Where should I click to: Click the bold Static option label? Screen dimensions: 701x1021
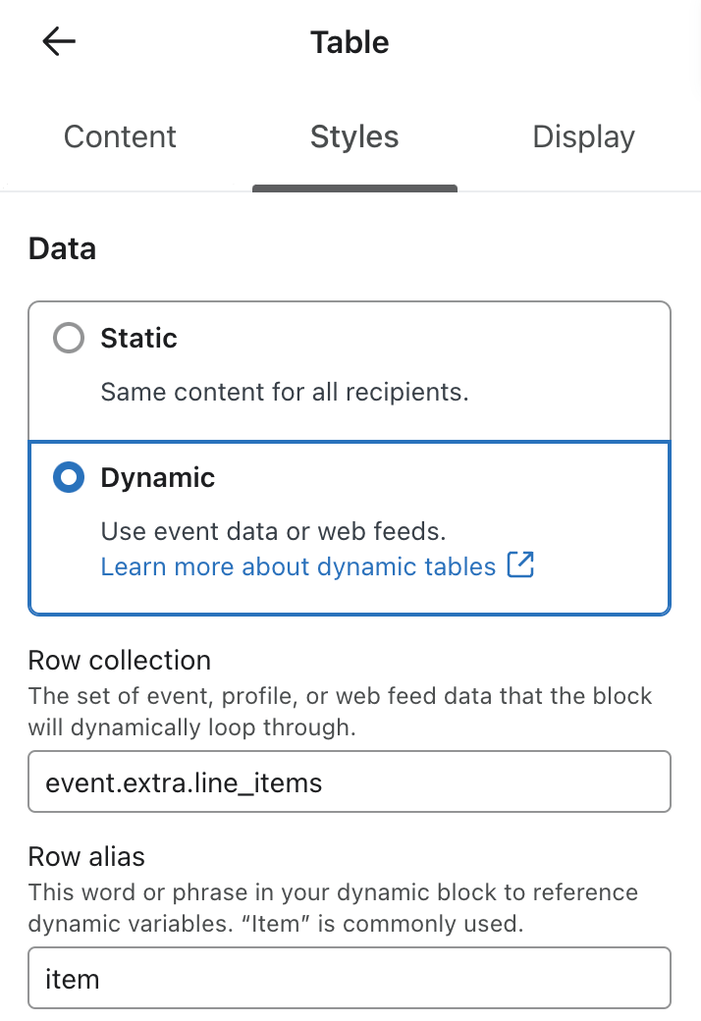138,339
